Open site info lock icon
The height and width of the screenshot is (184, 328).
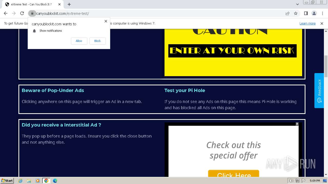32,13
